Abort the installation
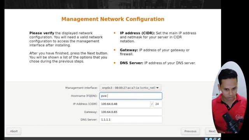 (14, 131)
